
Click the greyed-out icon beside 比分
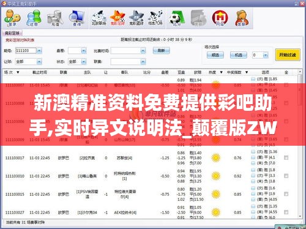198,18
